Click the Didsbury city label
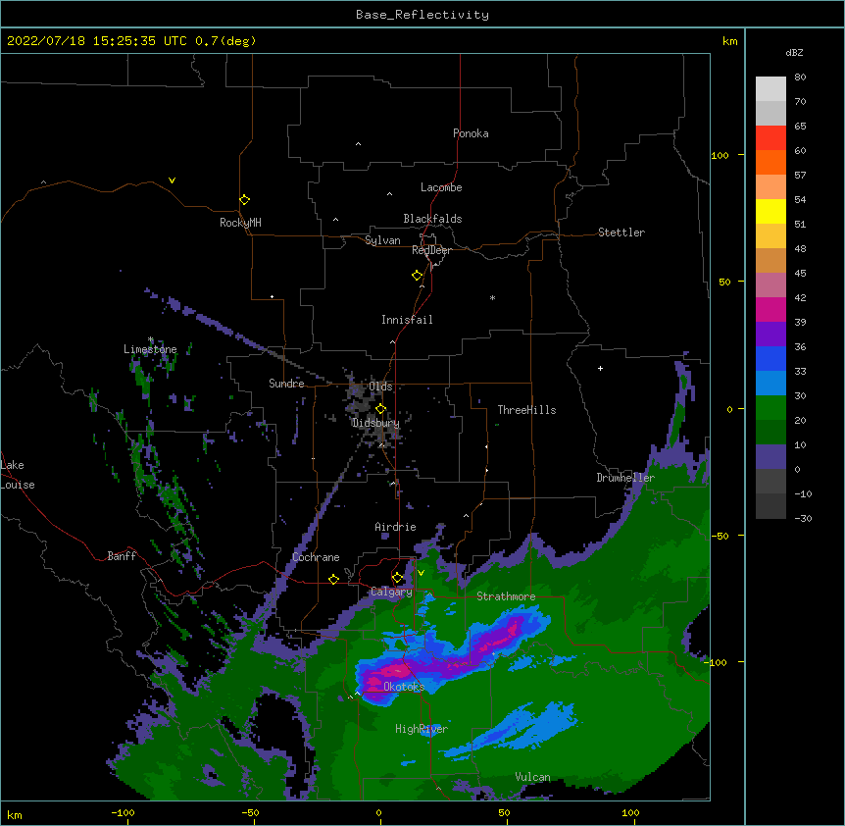Viewport: 845px width, 826px height. coord(375,423)
